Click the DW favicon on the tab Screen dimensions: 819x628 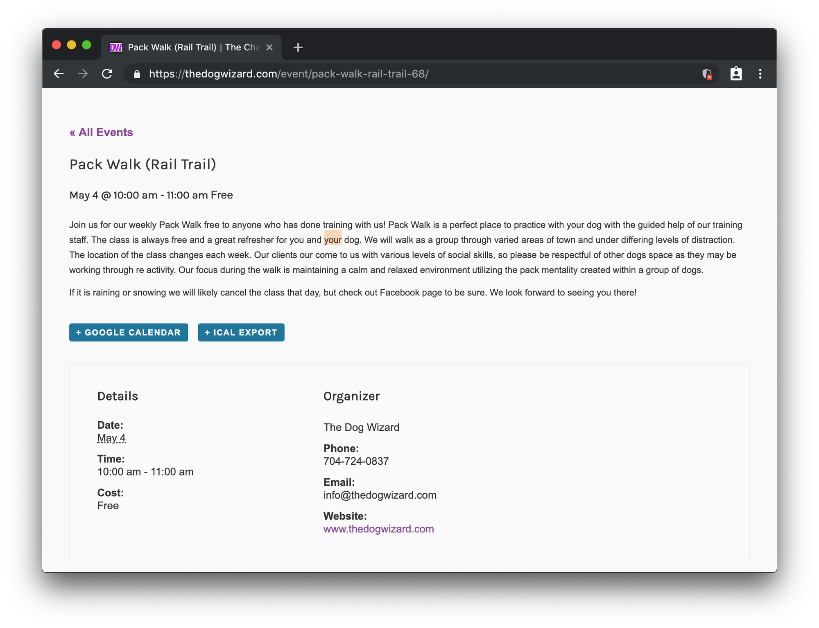(116, 47)
